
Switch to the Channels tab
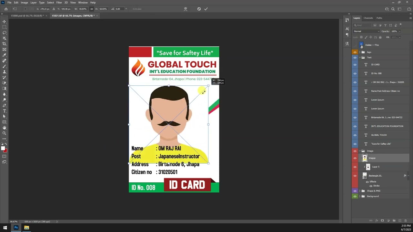coord(368,18)
